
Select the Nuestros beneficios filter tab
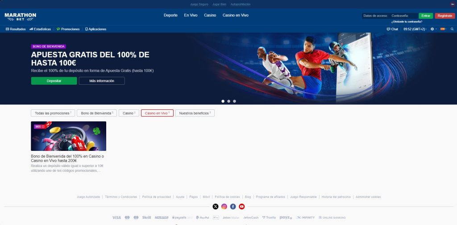point(195,113)
